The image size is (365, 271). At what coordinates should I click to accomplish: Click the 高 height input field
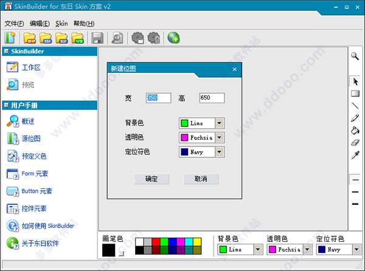tap(212, 98)
